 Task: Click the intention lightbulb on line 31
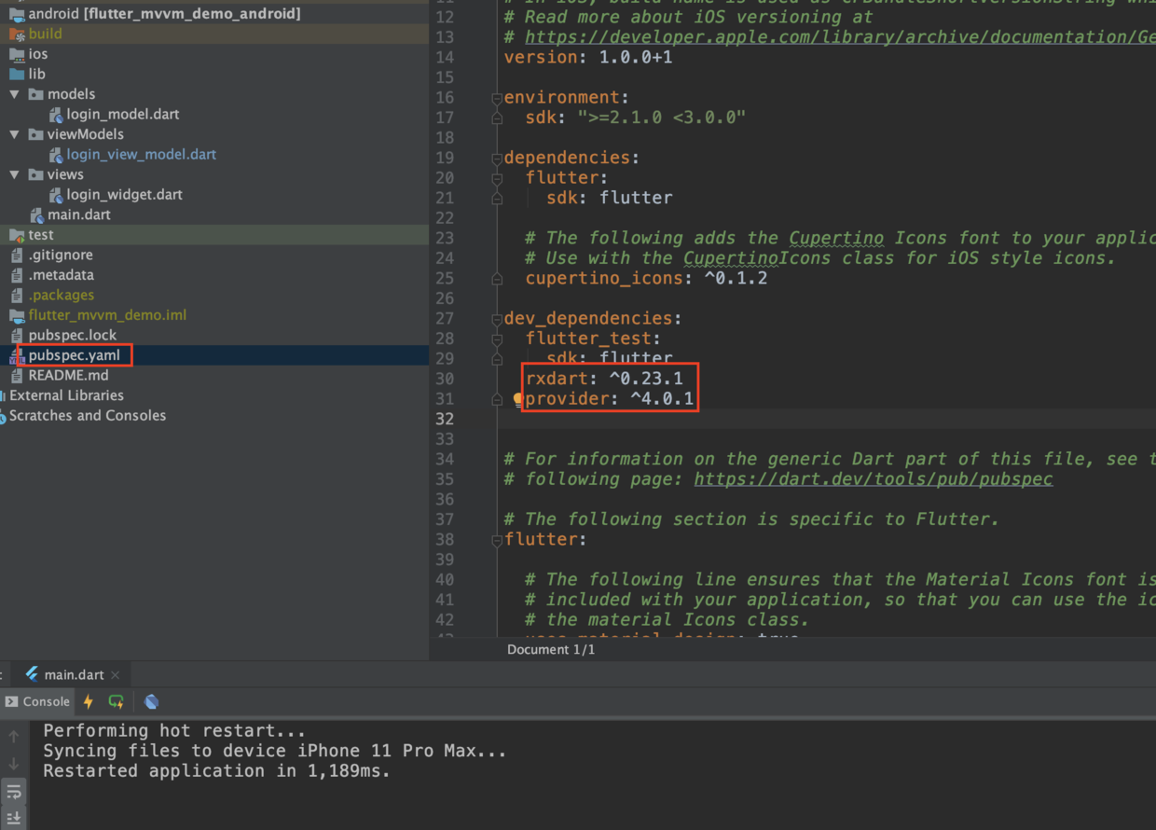click(518, 399)
